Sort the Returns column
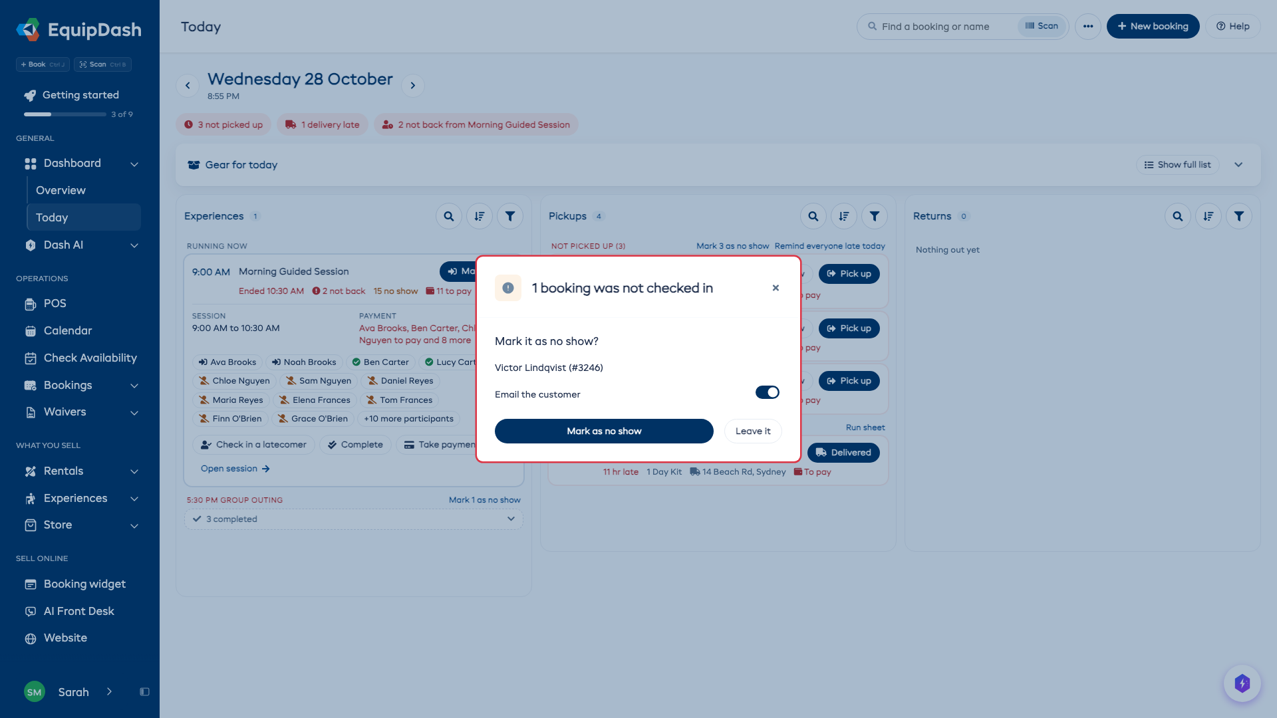Image resolution: width=1277 pixels, height=718 pixels. [1208, 216]
